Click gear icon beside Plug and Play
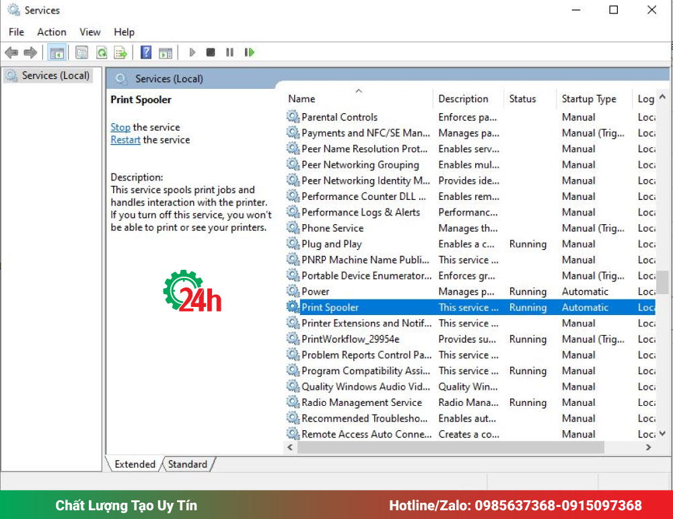Image resolution: width=673 pixels, height=519 pixels. (x=293, y=244)
